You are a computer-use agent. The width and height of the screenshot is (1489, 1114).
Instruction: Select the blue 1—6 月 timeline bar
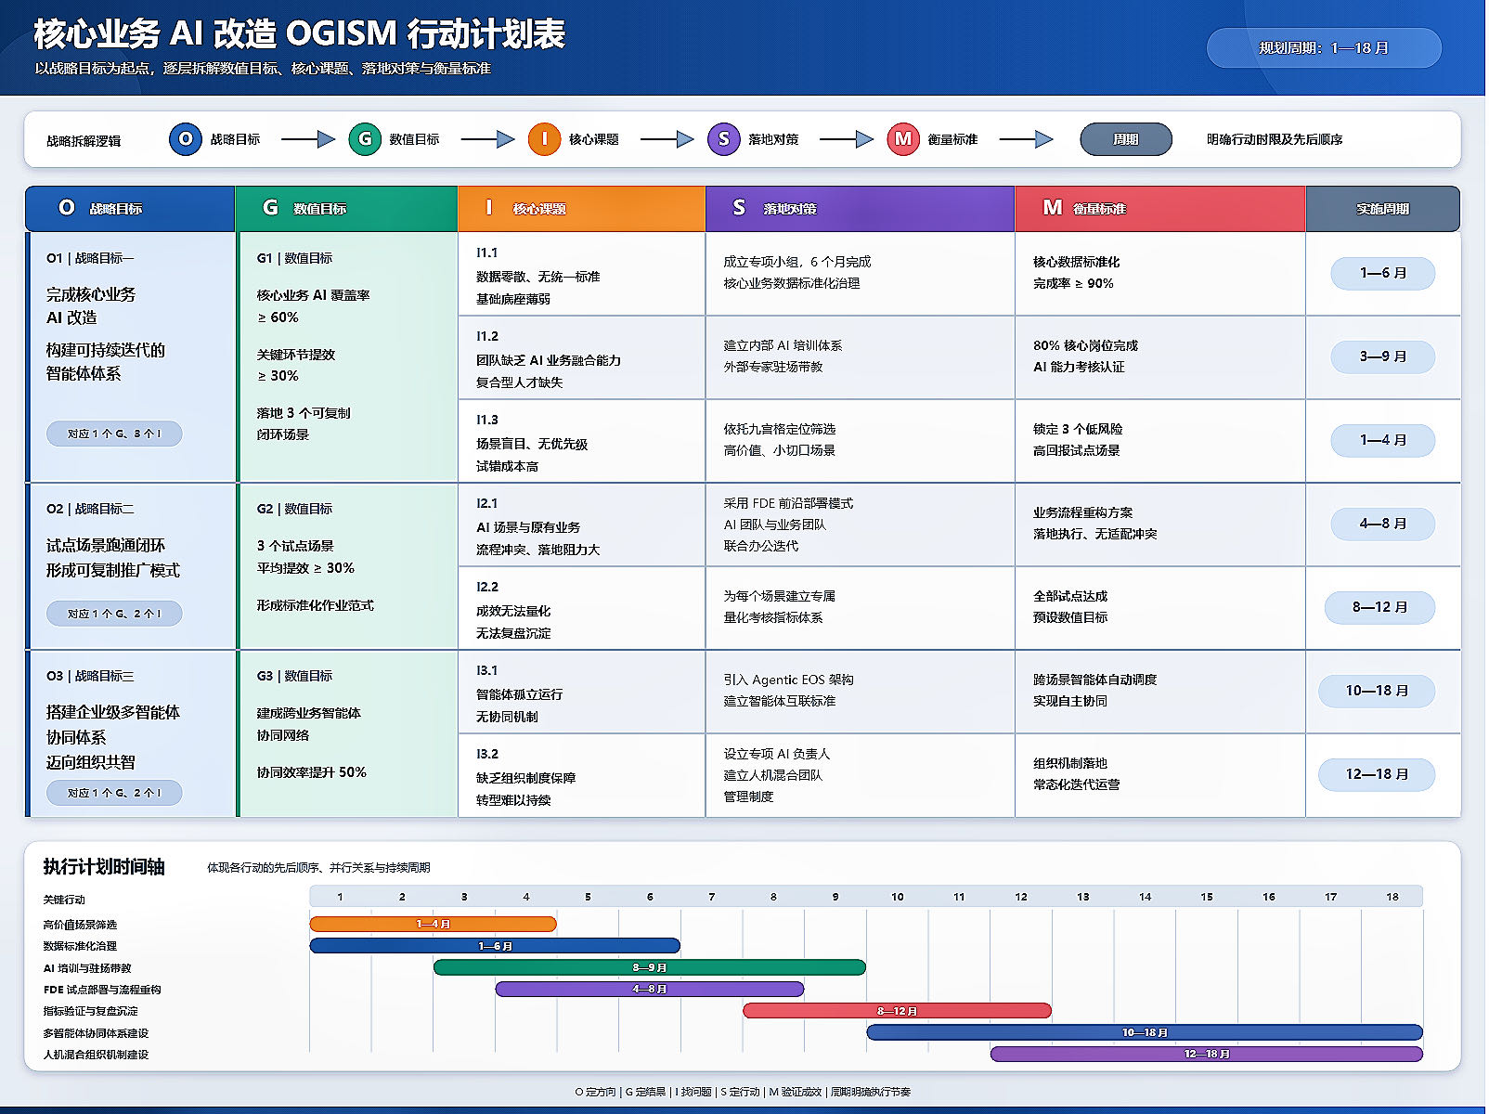click(x=495, y=946)
